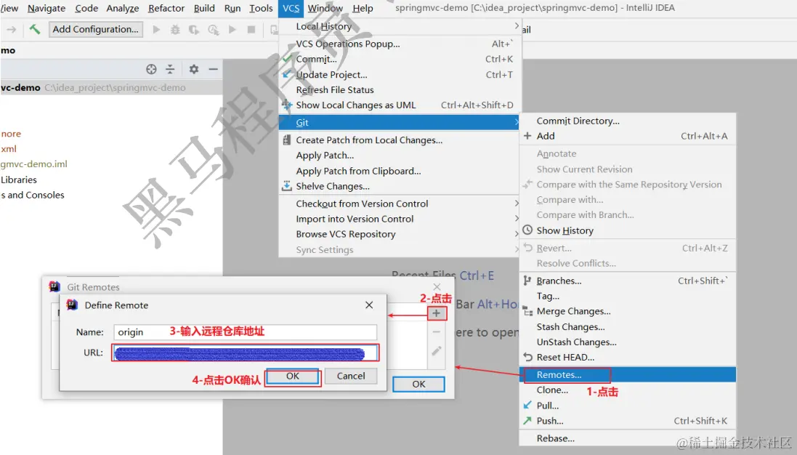797x455 pixels.
Task: Select Commit Directory in Git submenu
Action: pyautogui.click(x=628, y=121)
